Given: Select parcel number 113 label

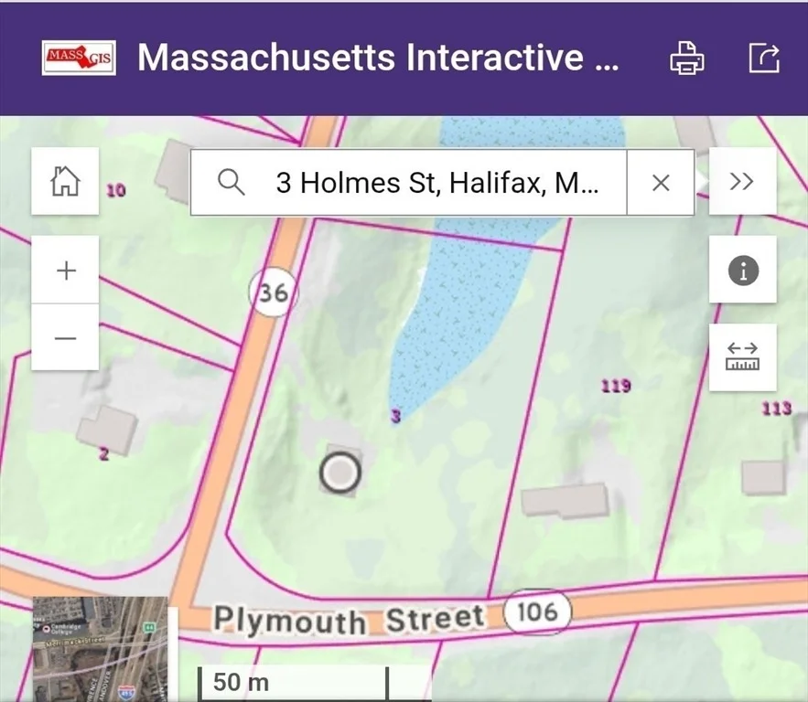Looking at the screenshot, I should [x=777, y=408].
